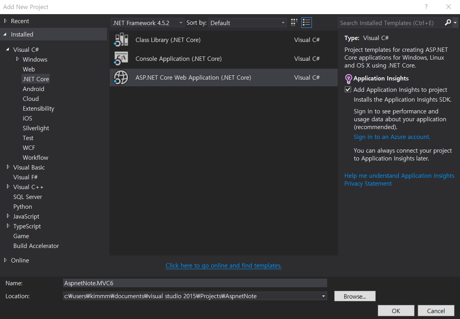This screenshot has height=319, width=460.
Task: Open the Location path dropdown arrow
Action: tap(323, 296)
